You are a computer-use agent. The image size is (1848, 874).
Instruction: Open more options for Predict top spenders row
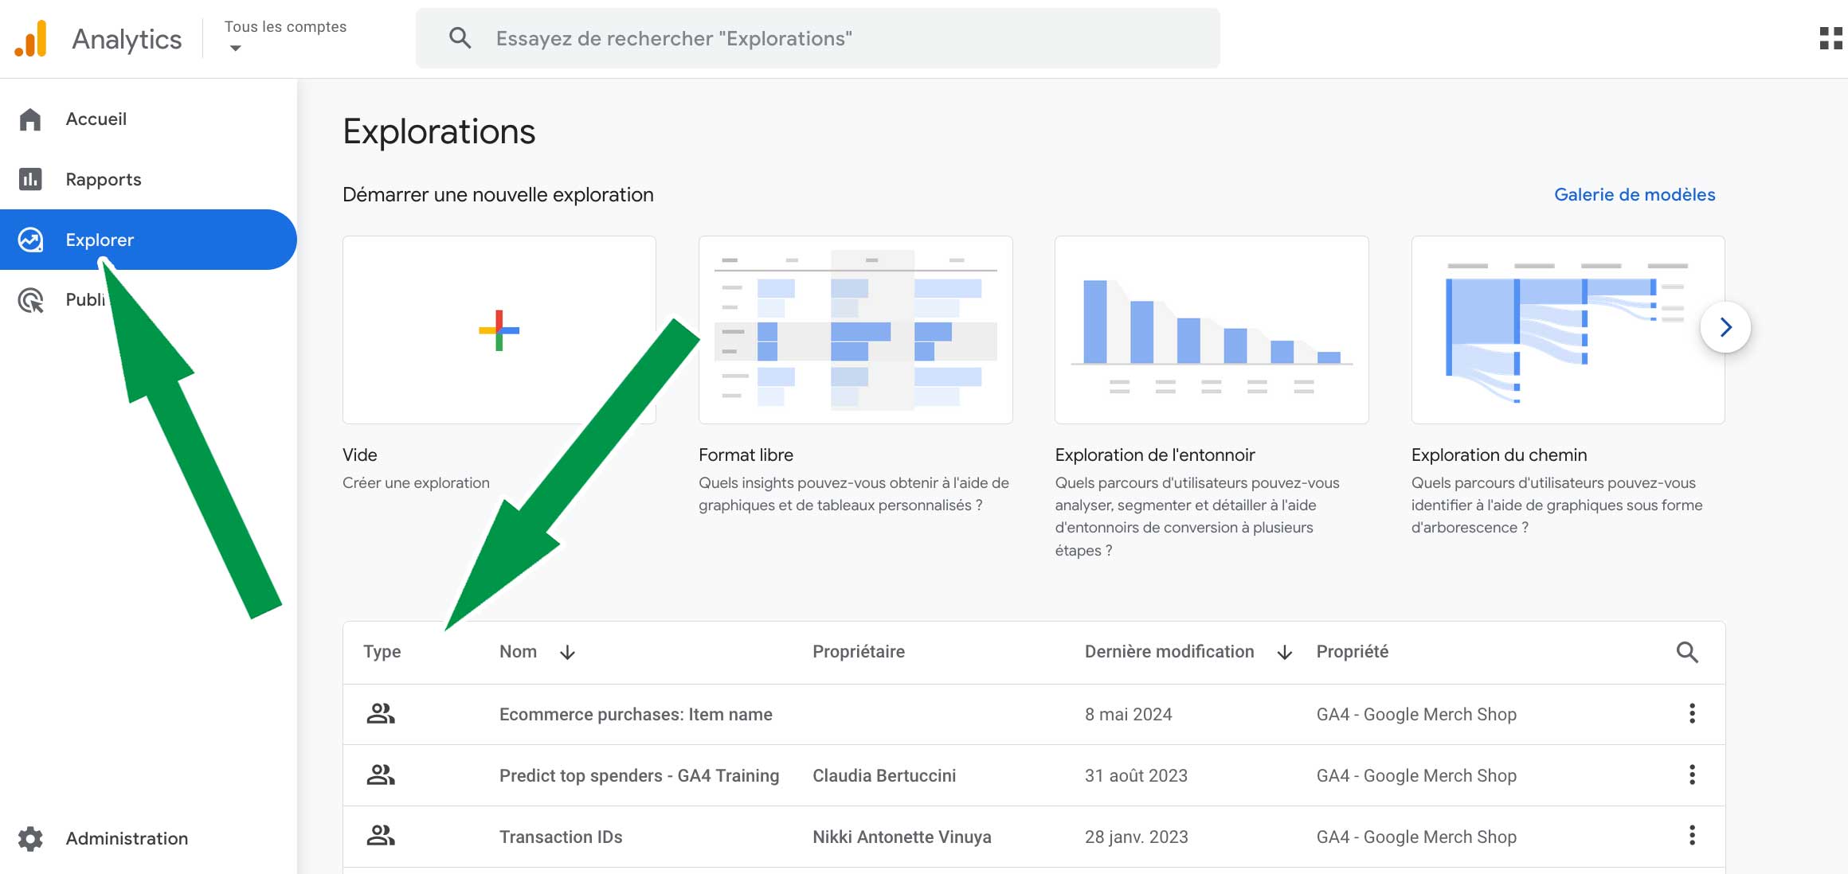pos(1692,775)
